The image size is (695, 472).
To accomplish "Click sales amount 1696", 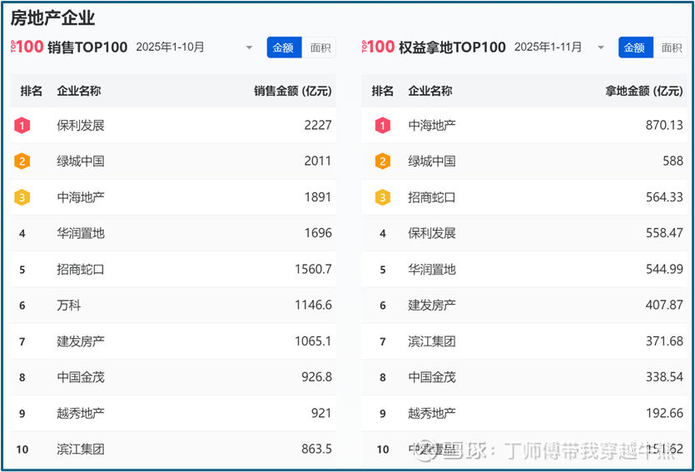I will click(x=318, y=233).
